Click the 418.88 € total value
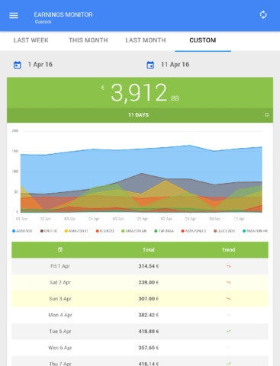280x366 pixels. (x=149, y=331)
